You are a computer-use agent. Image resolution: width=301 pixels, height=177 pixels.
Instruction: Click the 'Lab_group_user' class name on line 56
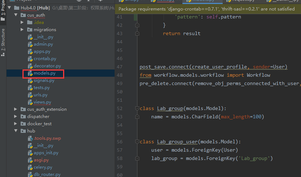point(177,142)
